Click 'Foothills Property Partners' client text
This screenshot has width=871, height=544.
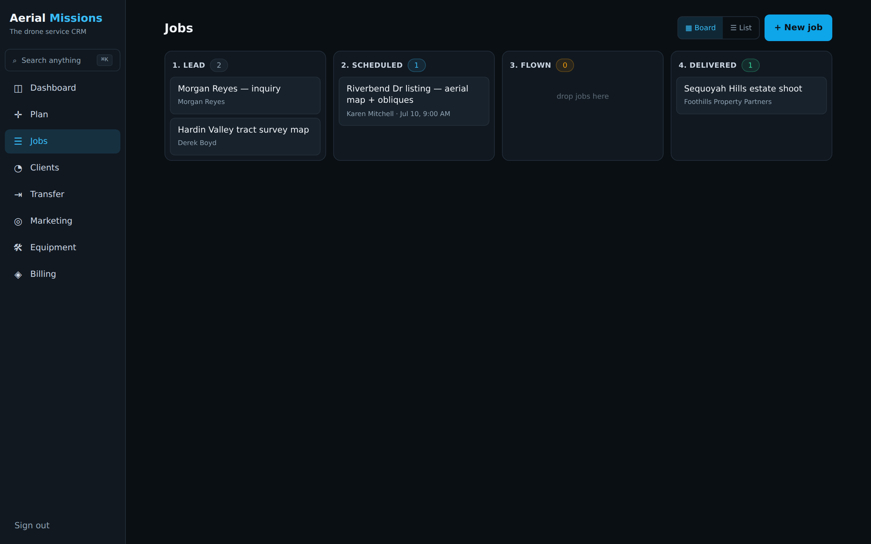[x=728, y=102]
